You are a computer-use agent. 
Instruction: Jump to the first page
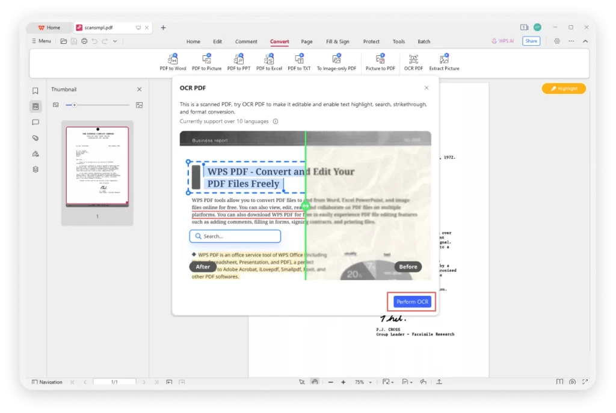point(72,382)
